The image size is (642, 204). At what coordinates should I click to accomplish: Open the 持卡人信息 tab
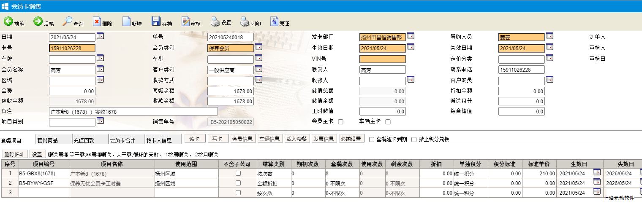point(159,140)
